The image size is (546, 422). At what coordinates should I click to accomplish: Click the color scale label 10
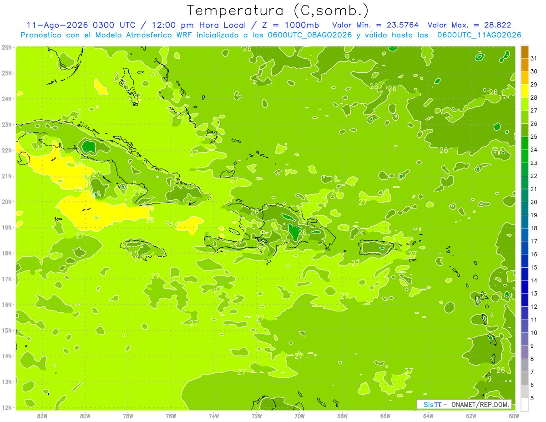[534, 333]
